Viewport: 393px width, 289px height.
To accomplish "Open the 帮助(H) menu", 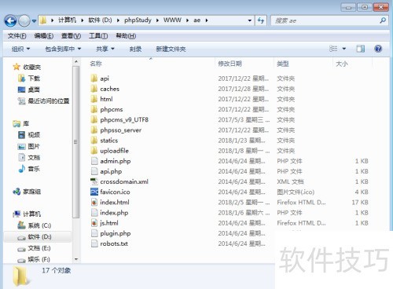I will (x=126, y=36).
